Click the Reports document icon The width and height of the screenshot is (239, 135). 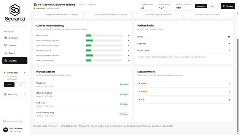(6, 61)
